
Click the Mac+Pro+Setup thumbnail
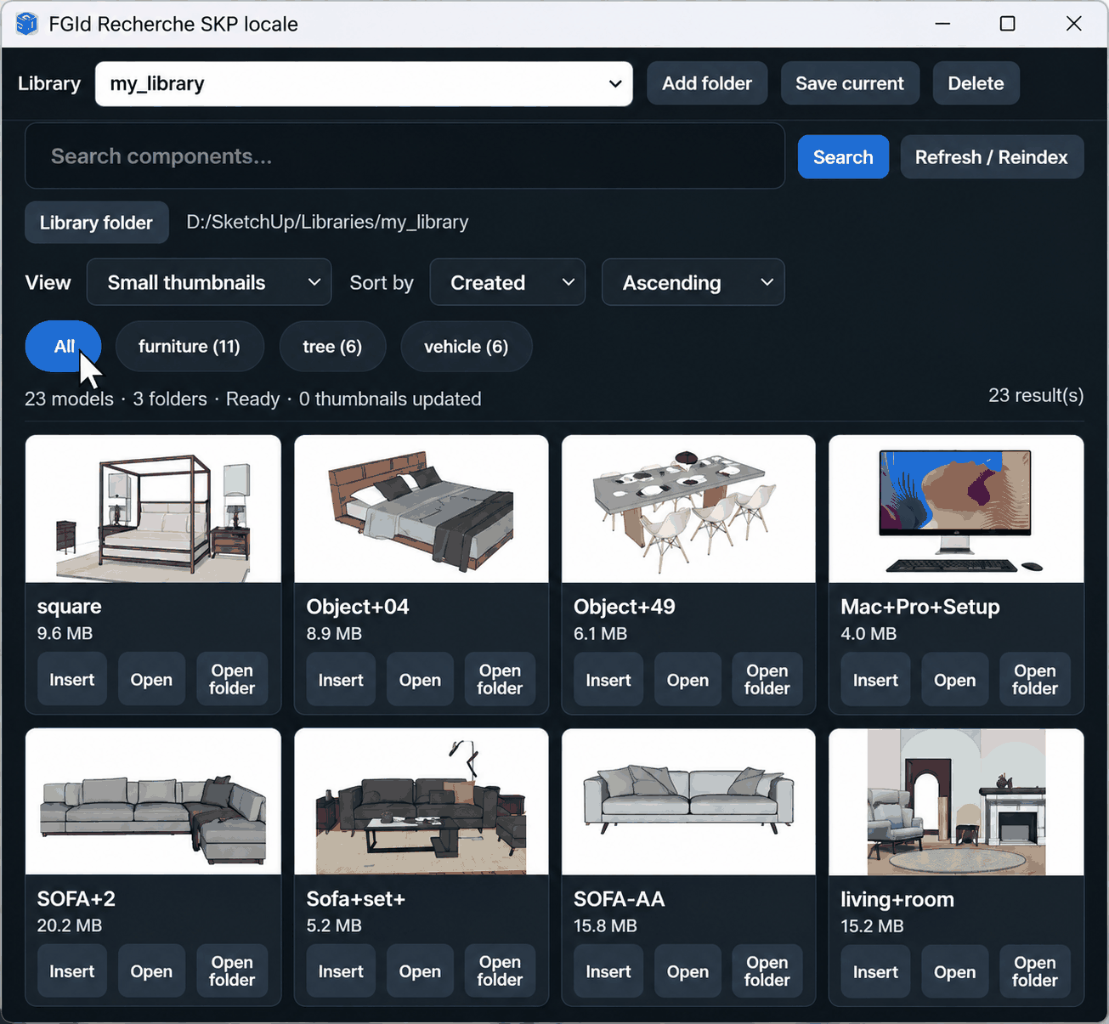pyautogui.click(x=956, y=509)
